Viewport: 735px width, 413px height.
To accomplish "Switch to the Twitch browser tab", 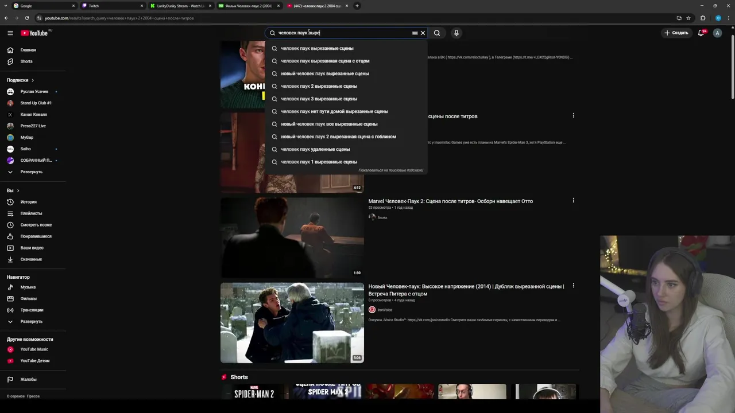I will click(x=112, y=6).
